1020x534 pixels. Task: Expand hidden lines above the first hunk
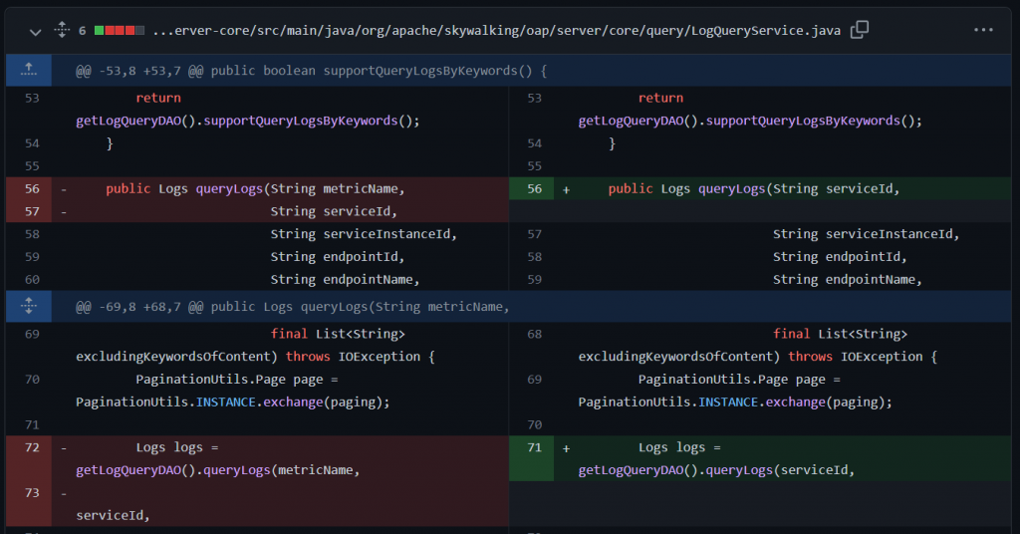(29, 70)
